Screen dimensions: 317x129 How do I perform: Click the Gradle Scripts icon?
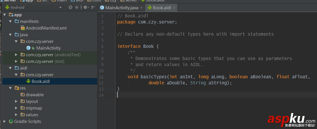pyautogui.click(x=11, y=121)
